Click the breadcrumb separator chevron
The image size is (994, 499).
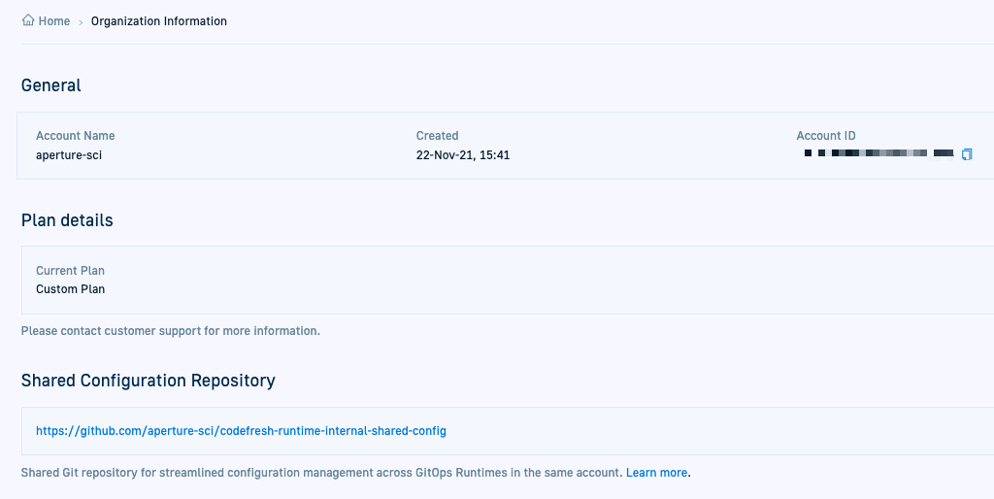tap(81, 21)
